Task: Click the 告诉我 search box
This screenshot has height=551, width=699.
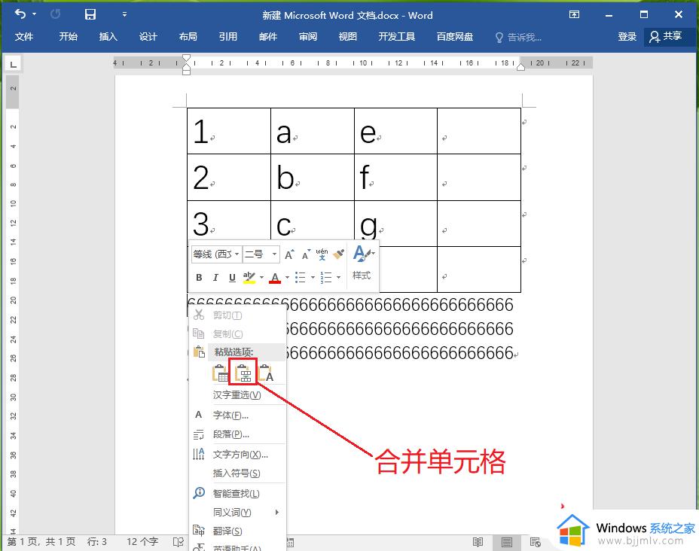Action: coord(519,38)
